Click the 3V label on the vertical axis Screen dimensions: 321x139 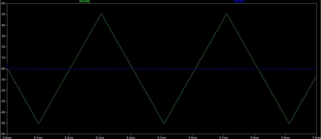coord(3,36)
